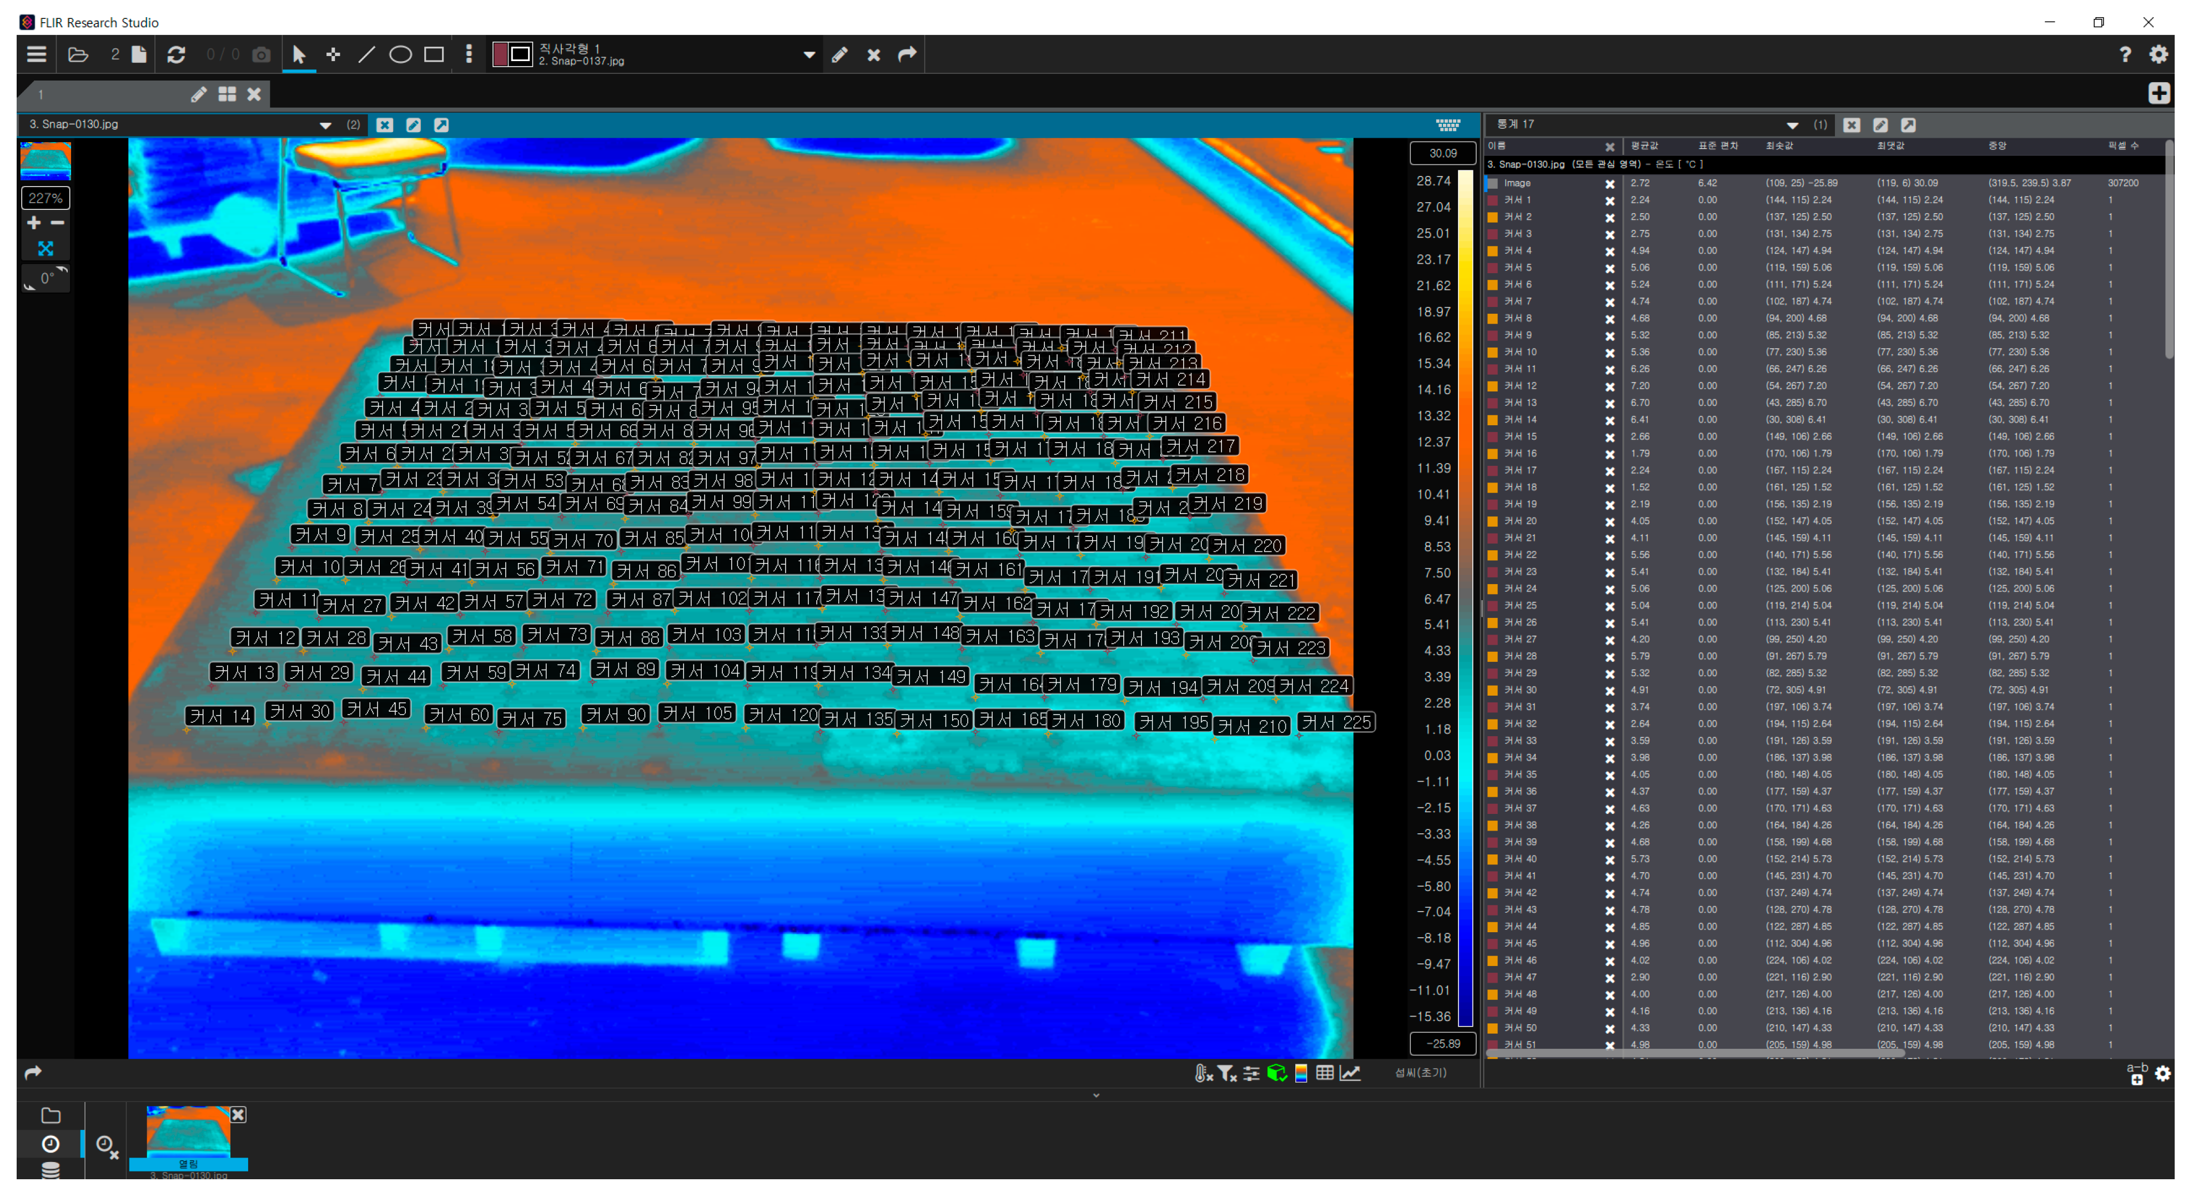
Task: Open the 통계 17 statistics panel dropdown
Action: pyautogui.click(x=1792, y=125)
